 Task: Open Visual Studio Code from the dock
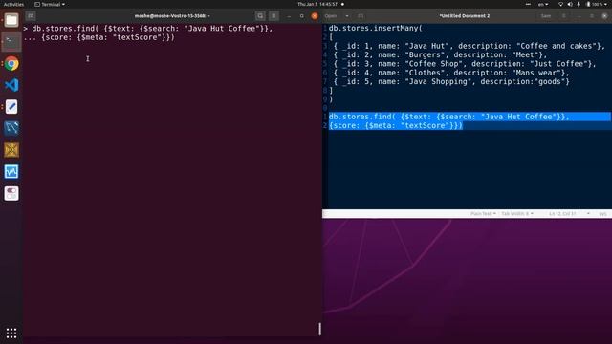pos(11,85)
